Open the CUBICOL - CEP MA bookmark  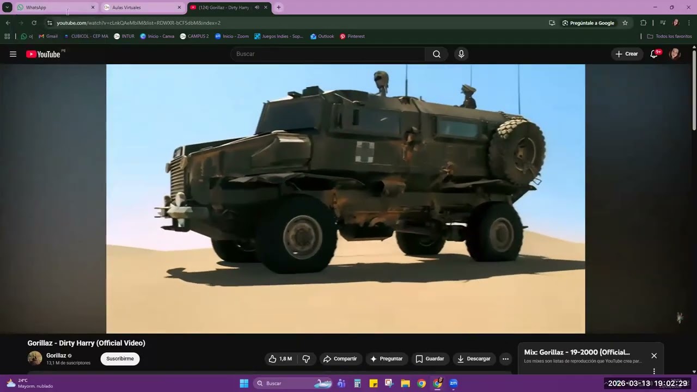[86, 36]
